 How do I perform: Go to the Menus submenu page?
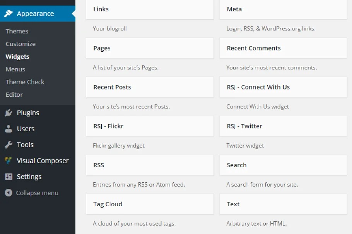coord(15,69)
